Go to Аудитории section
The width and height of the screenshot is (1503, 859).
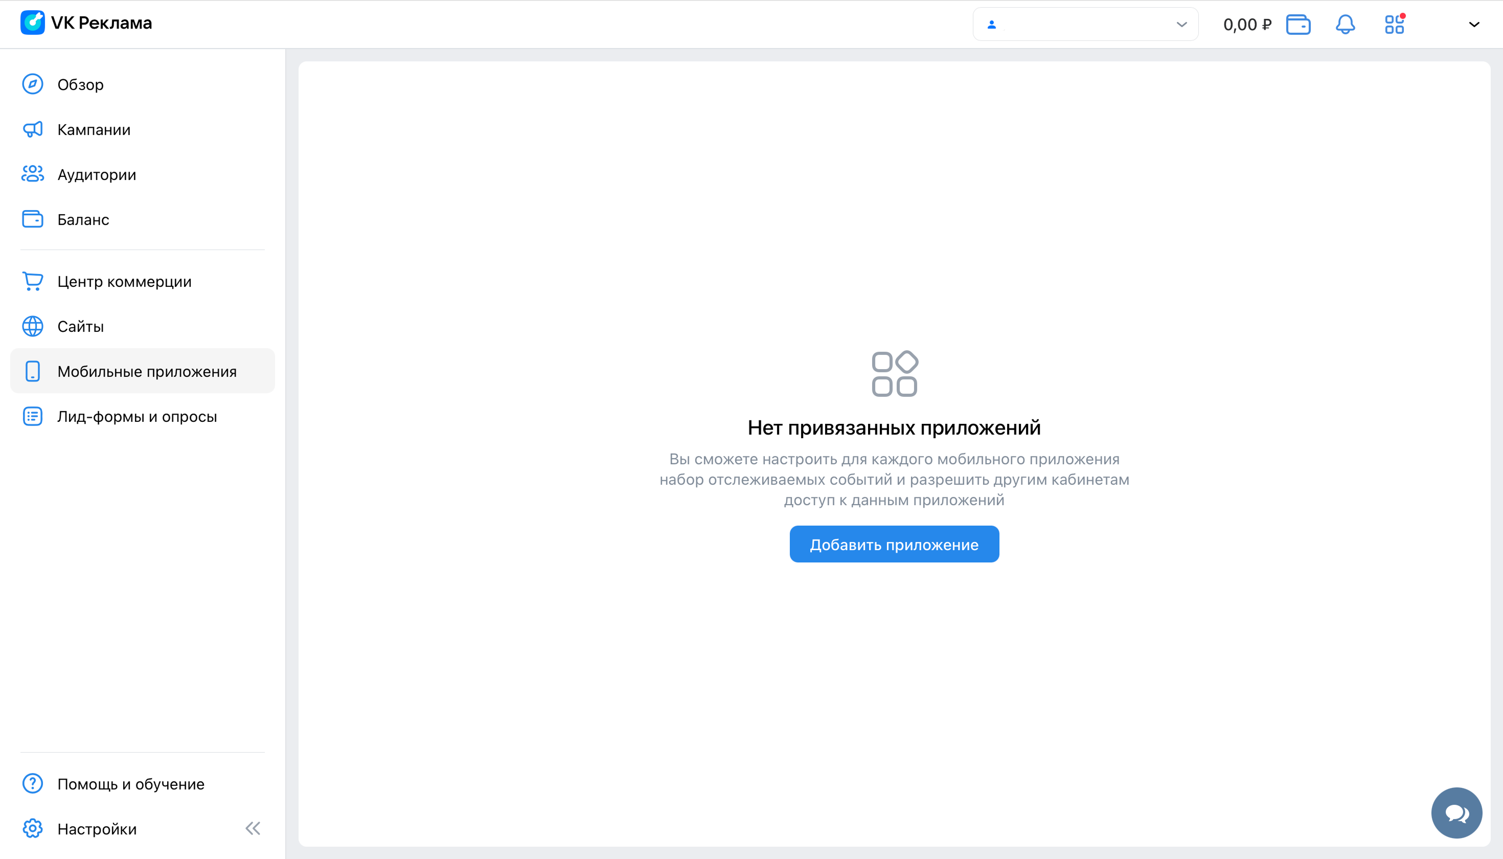pyautogui.click(x=97, y=175)
